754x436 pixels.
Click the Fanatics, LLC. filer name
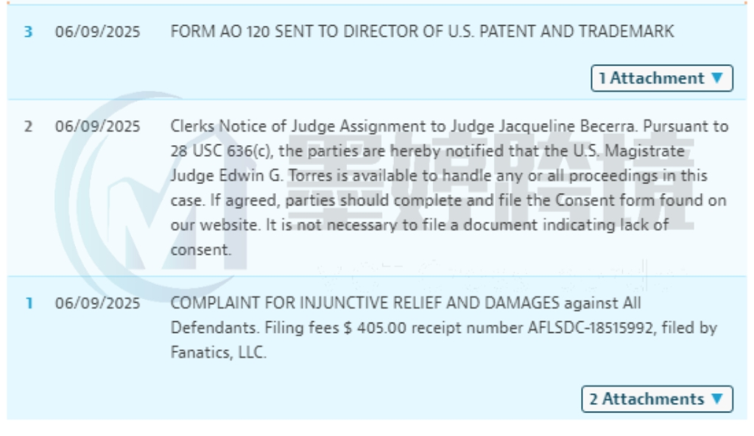coord(218,353)
